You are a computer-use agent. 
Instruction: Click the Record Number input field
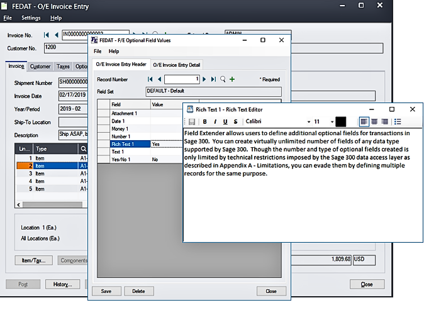[x=182, y=79]
